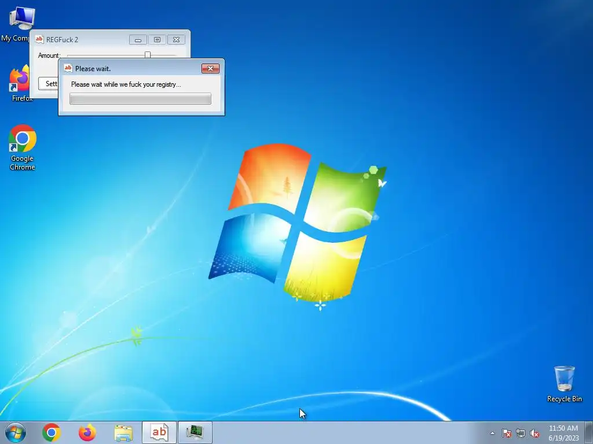Image resolution: width=593 pixels, height=444 pixels.
Task: Open the muted volume tray icon
Action: tap(535, 433)
